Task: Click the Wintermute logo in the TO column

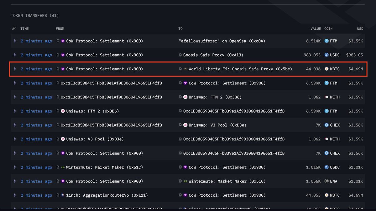Action: pos(185,181)
